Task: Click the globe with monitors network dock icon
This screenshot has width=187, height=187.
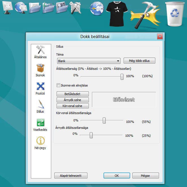Action: tap(21, 8)
